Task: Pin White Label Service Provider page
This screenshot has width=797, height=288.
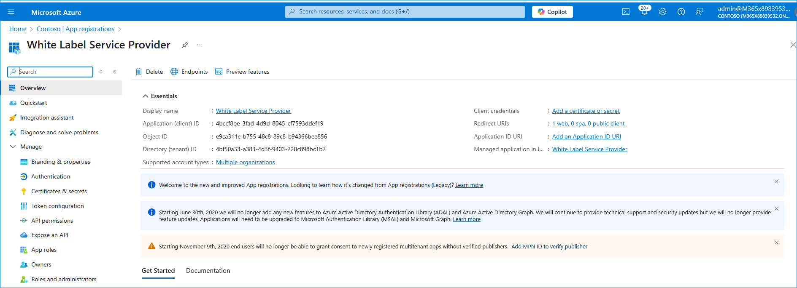Action: point(185,45)
